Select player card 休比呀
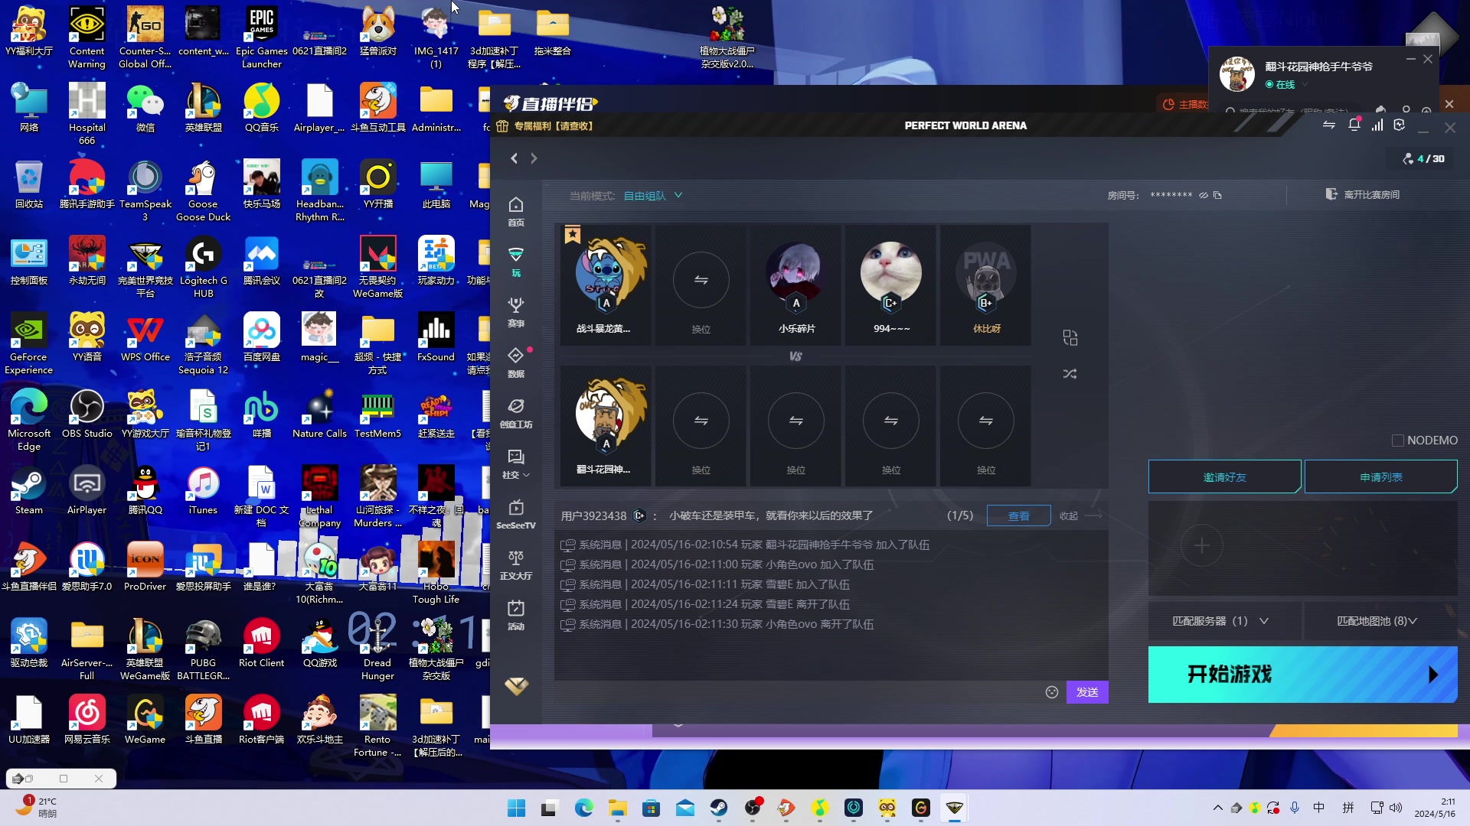This screenshot has height=826, width=1470. [x=986, y=285]
